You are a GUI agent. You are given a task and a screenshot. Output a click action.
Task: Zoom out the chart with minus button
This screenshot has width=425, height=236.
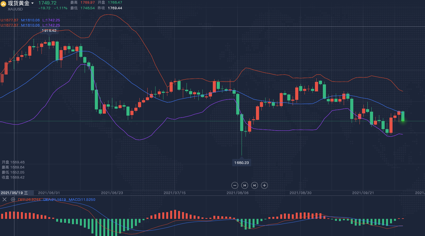[x=235, y=185]
